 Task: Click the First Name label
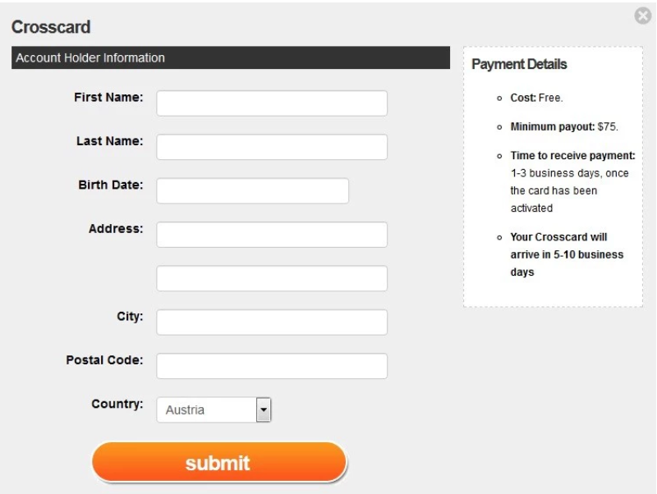click(x=109, y=98)
